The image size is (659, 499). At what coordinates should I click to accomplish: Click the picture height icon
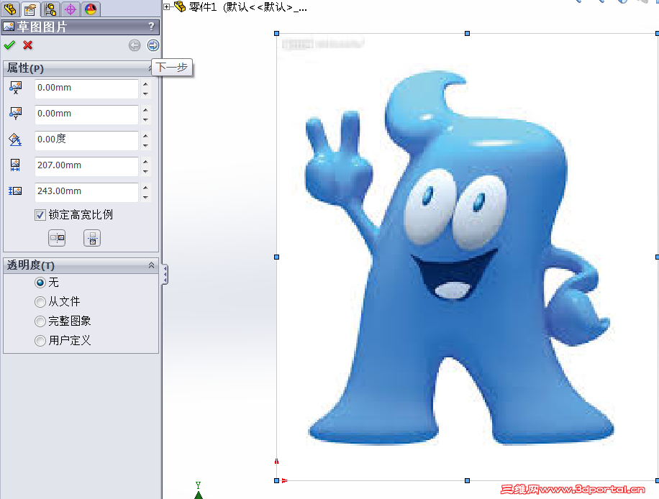coord(15,191)
